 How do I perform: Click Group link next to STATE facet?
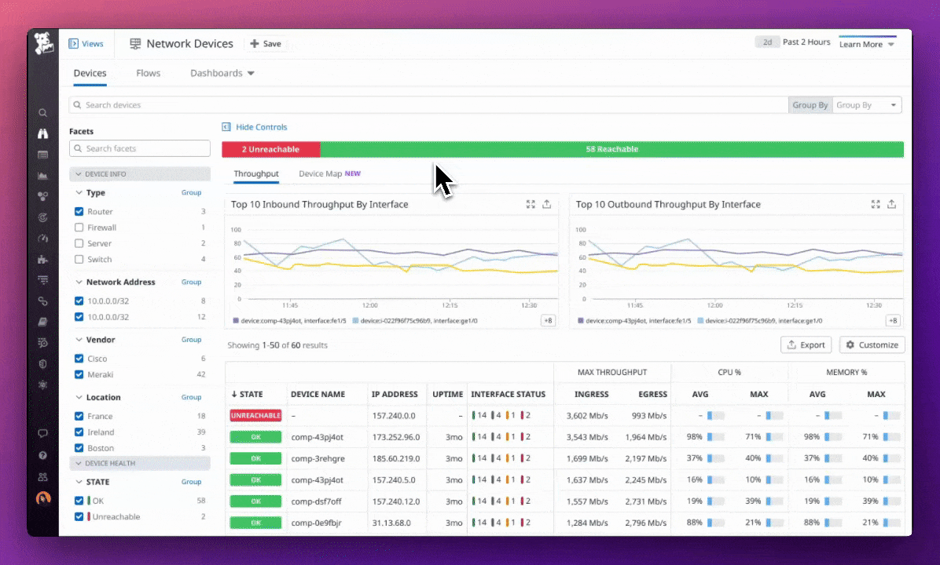click(191, 482)
